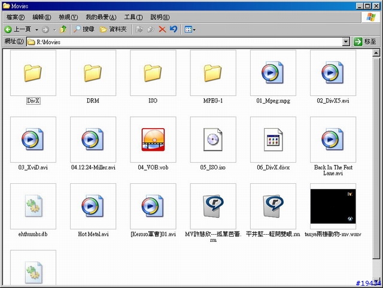Screen dimensions: 383x288
Task: Select the 04_VOB.vob DVD icon
Action: (x=153, y=140)
